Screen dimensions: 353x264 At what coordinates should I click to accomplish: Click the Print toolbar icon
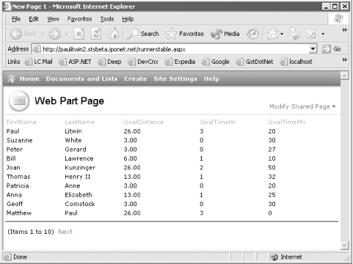click(294, 34)
